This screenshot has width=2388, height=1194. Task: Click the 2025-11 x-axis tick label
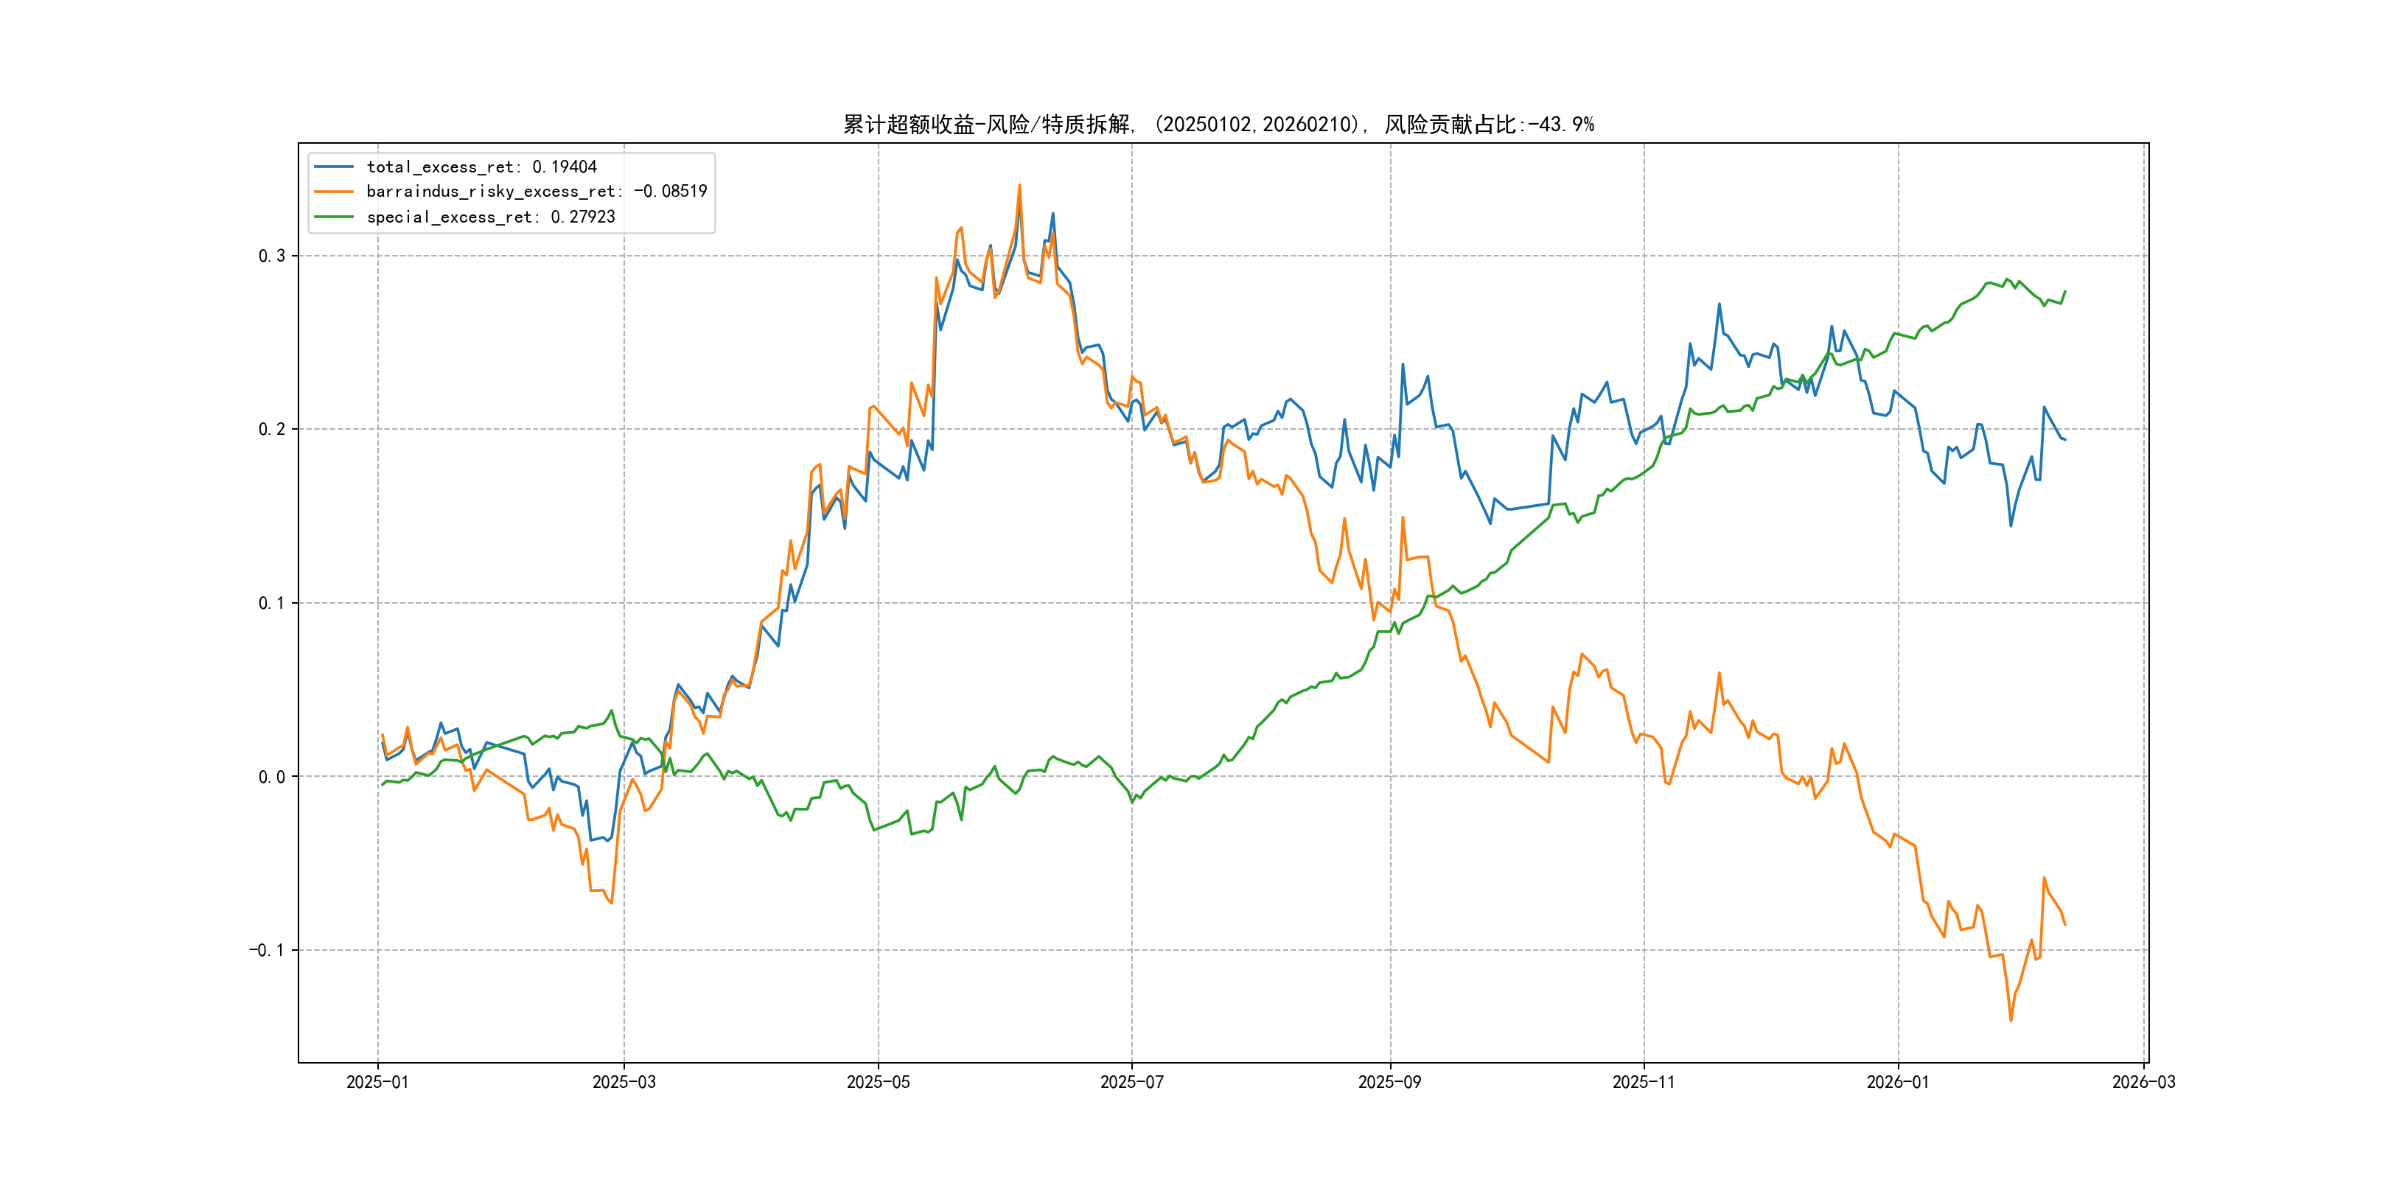point(1644,1082)
